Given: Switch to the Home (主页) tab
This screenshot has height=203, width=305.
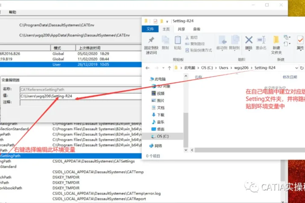Looking at the screenshot, I should (x=166, y=29).
